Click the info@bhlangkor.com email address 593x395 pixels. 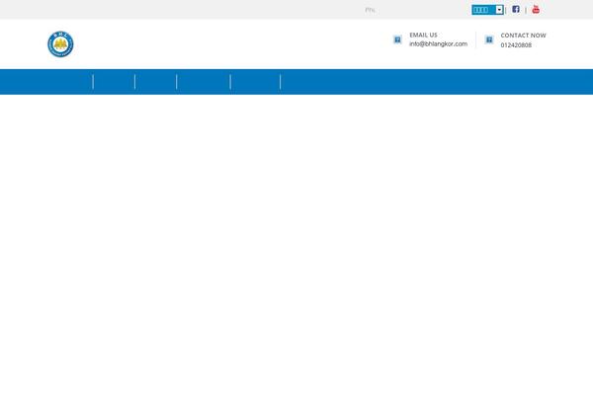(438, 43)
